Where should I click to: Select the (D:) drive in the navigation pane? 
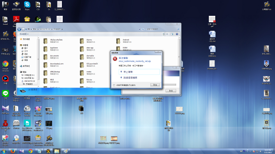(x=28, y=78)
